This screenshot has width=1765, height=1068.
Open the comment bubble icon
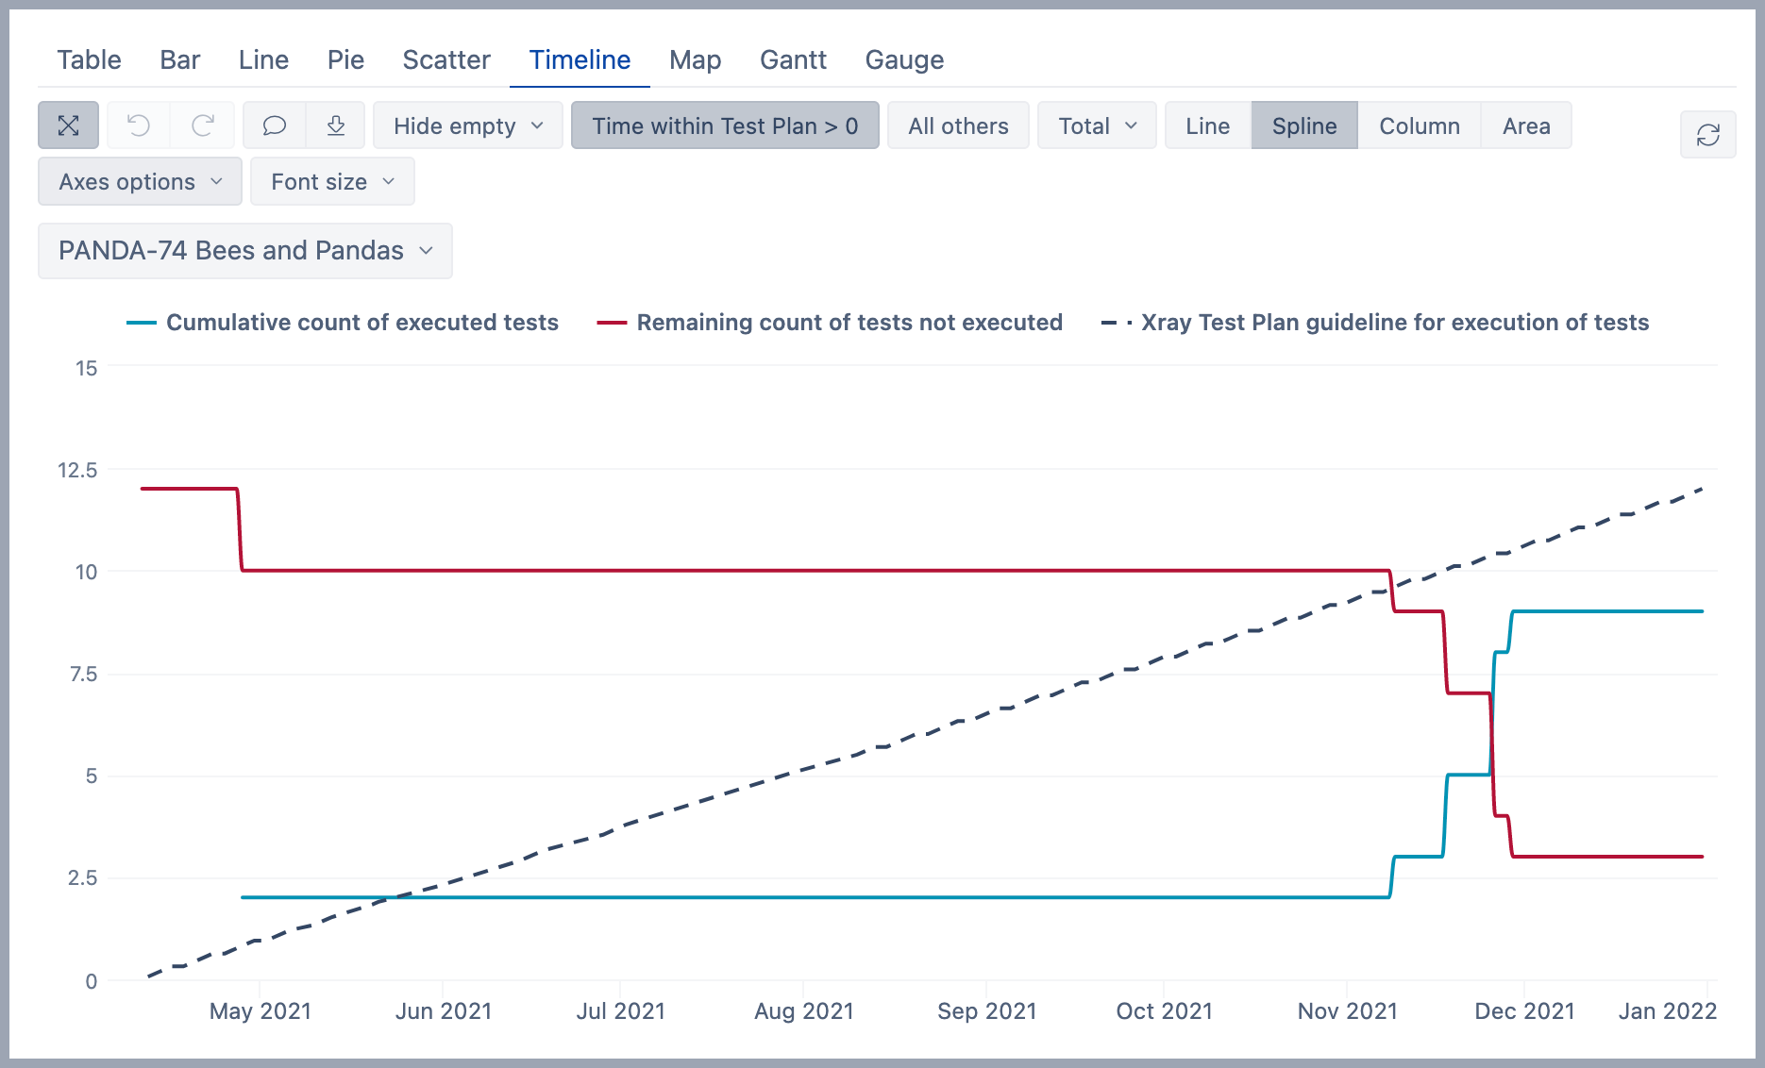click(x=275, y=125)
